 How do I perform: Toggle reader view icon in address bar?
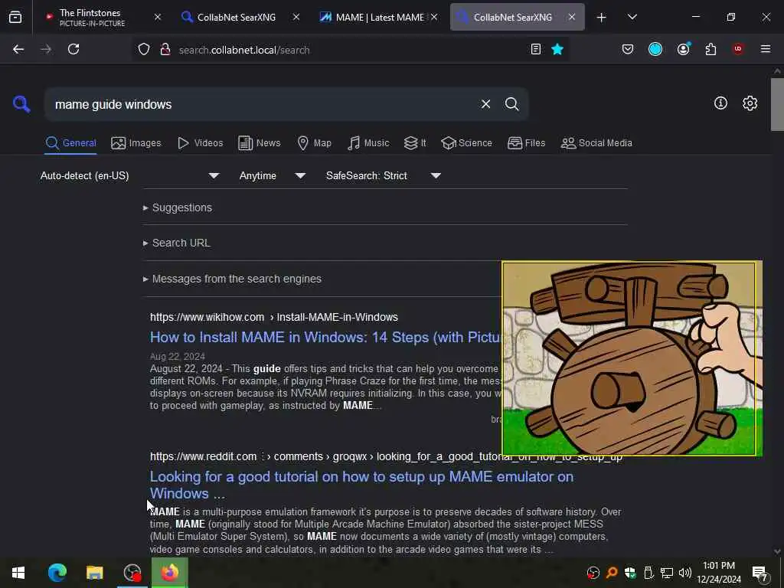pyautogui.click(x=535, y=49)
